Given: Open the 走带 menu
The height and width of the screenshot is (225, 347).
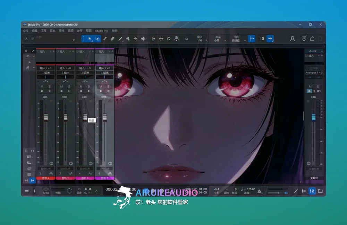Looking at the screenshot, I should click(x=79, y=31).
